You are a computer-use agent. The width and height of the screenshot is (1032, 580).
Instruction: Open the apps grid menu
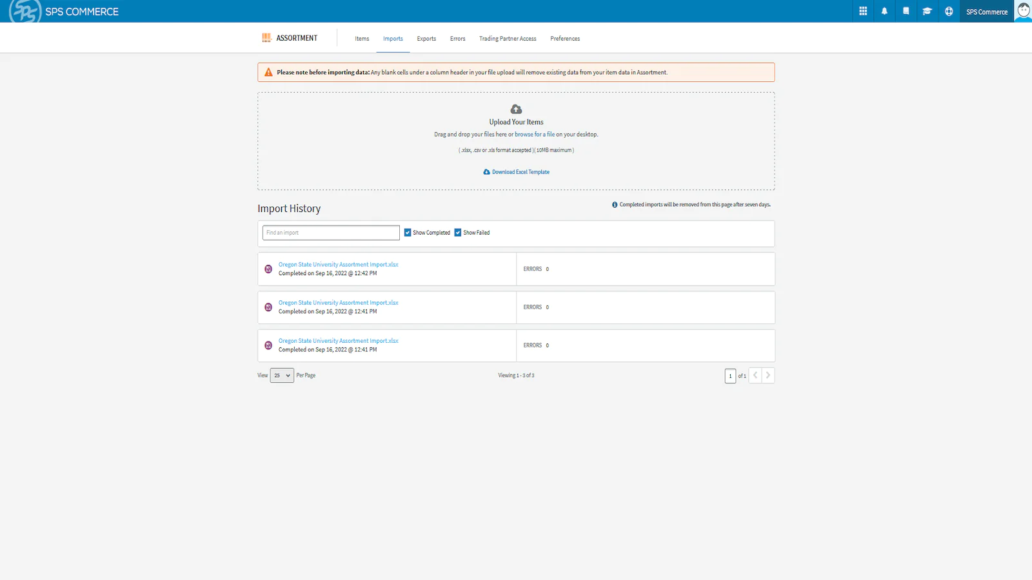coord(863,11)
